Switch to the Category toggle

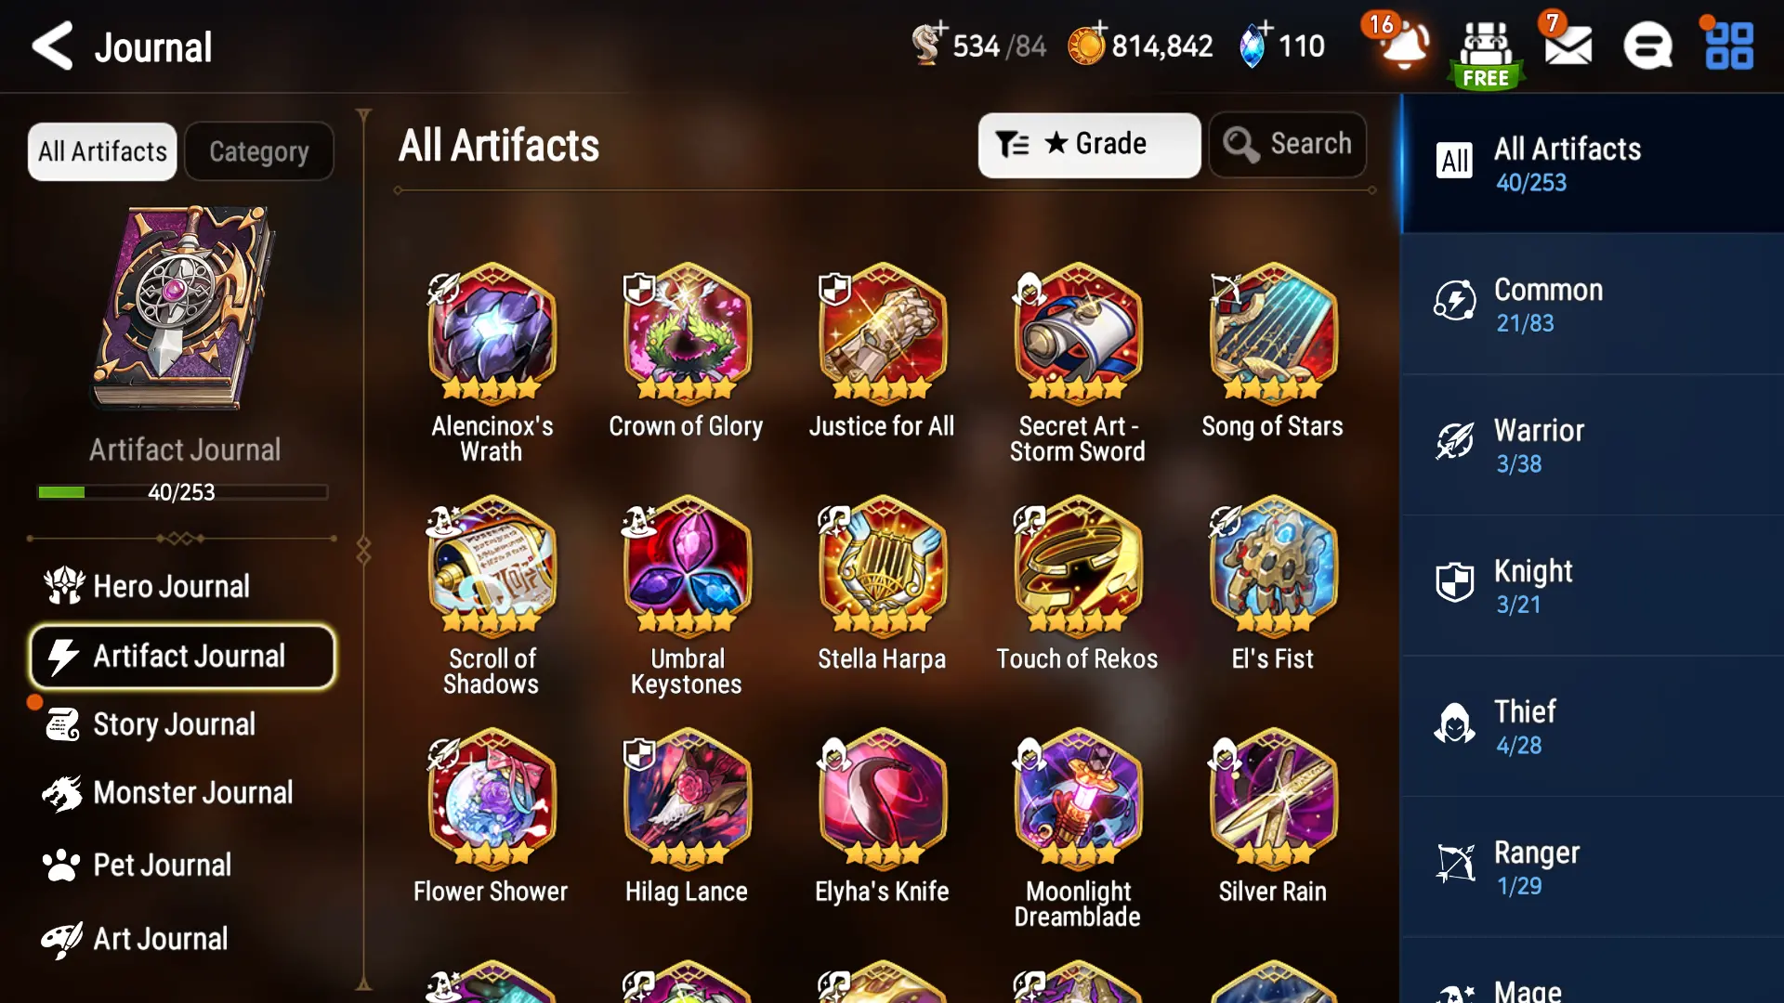[259, 151]
